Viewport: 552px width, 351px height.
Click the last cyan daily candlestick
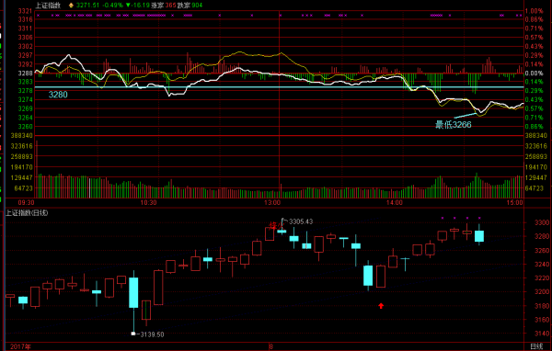479,235
